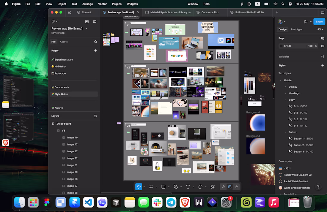Open a new tab with the plus icon

[277, 12]
